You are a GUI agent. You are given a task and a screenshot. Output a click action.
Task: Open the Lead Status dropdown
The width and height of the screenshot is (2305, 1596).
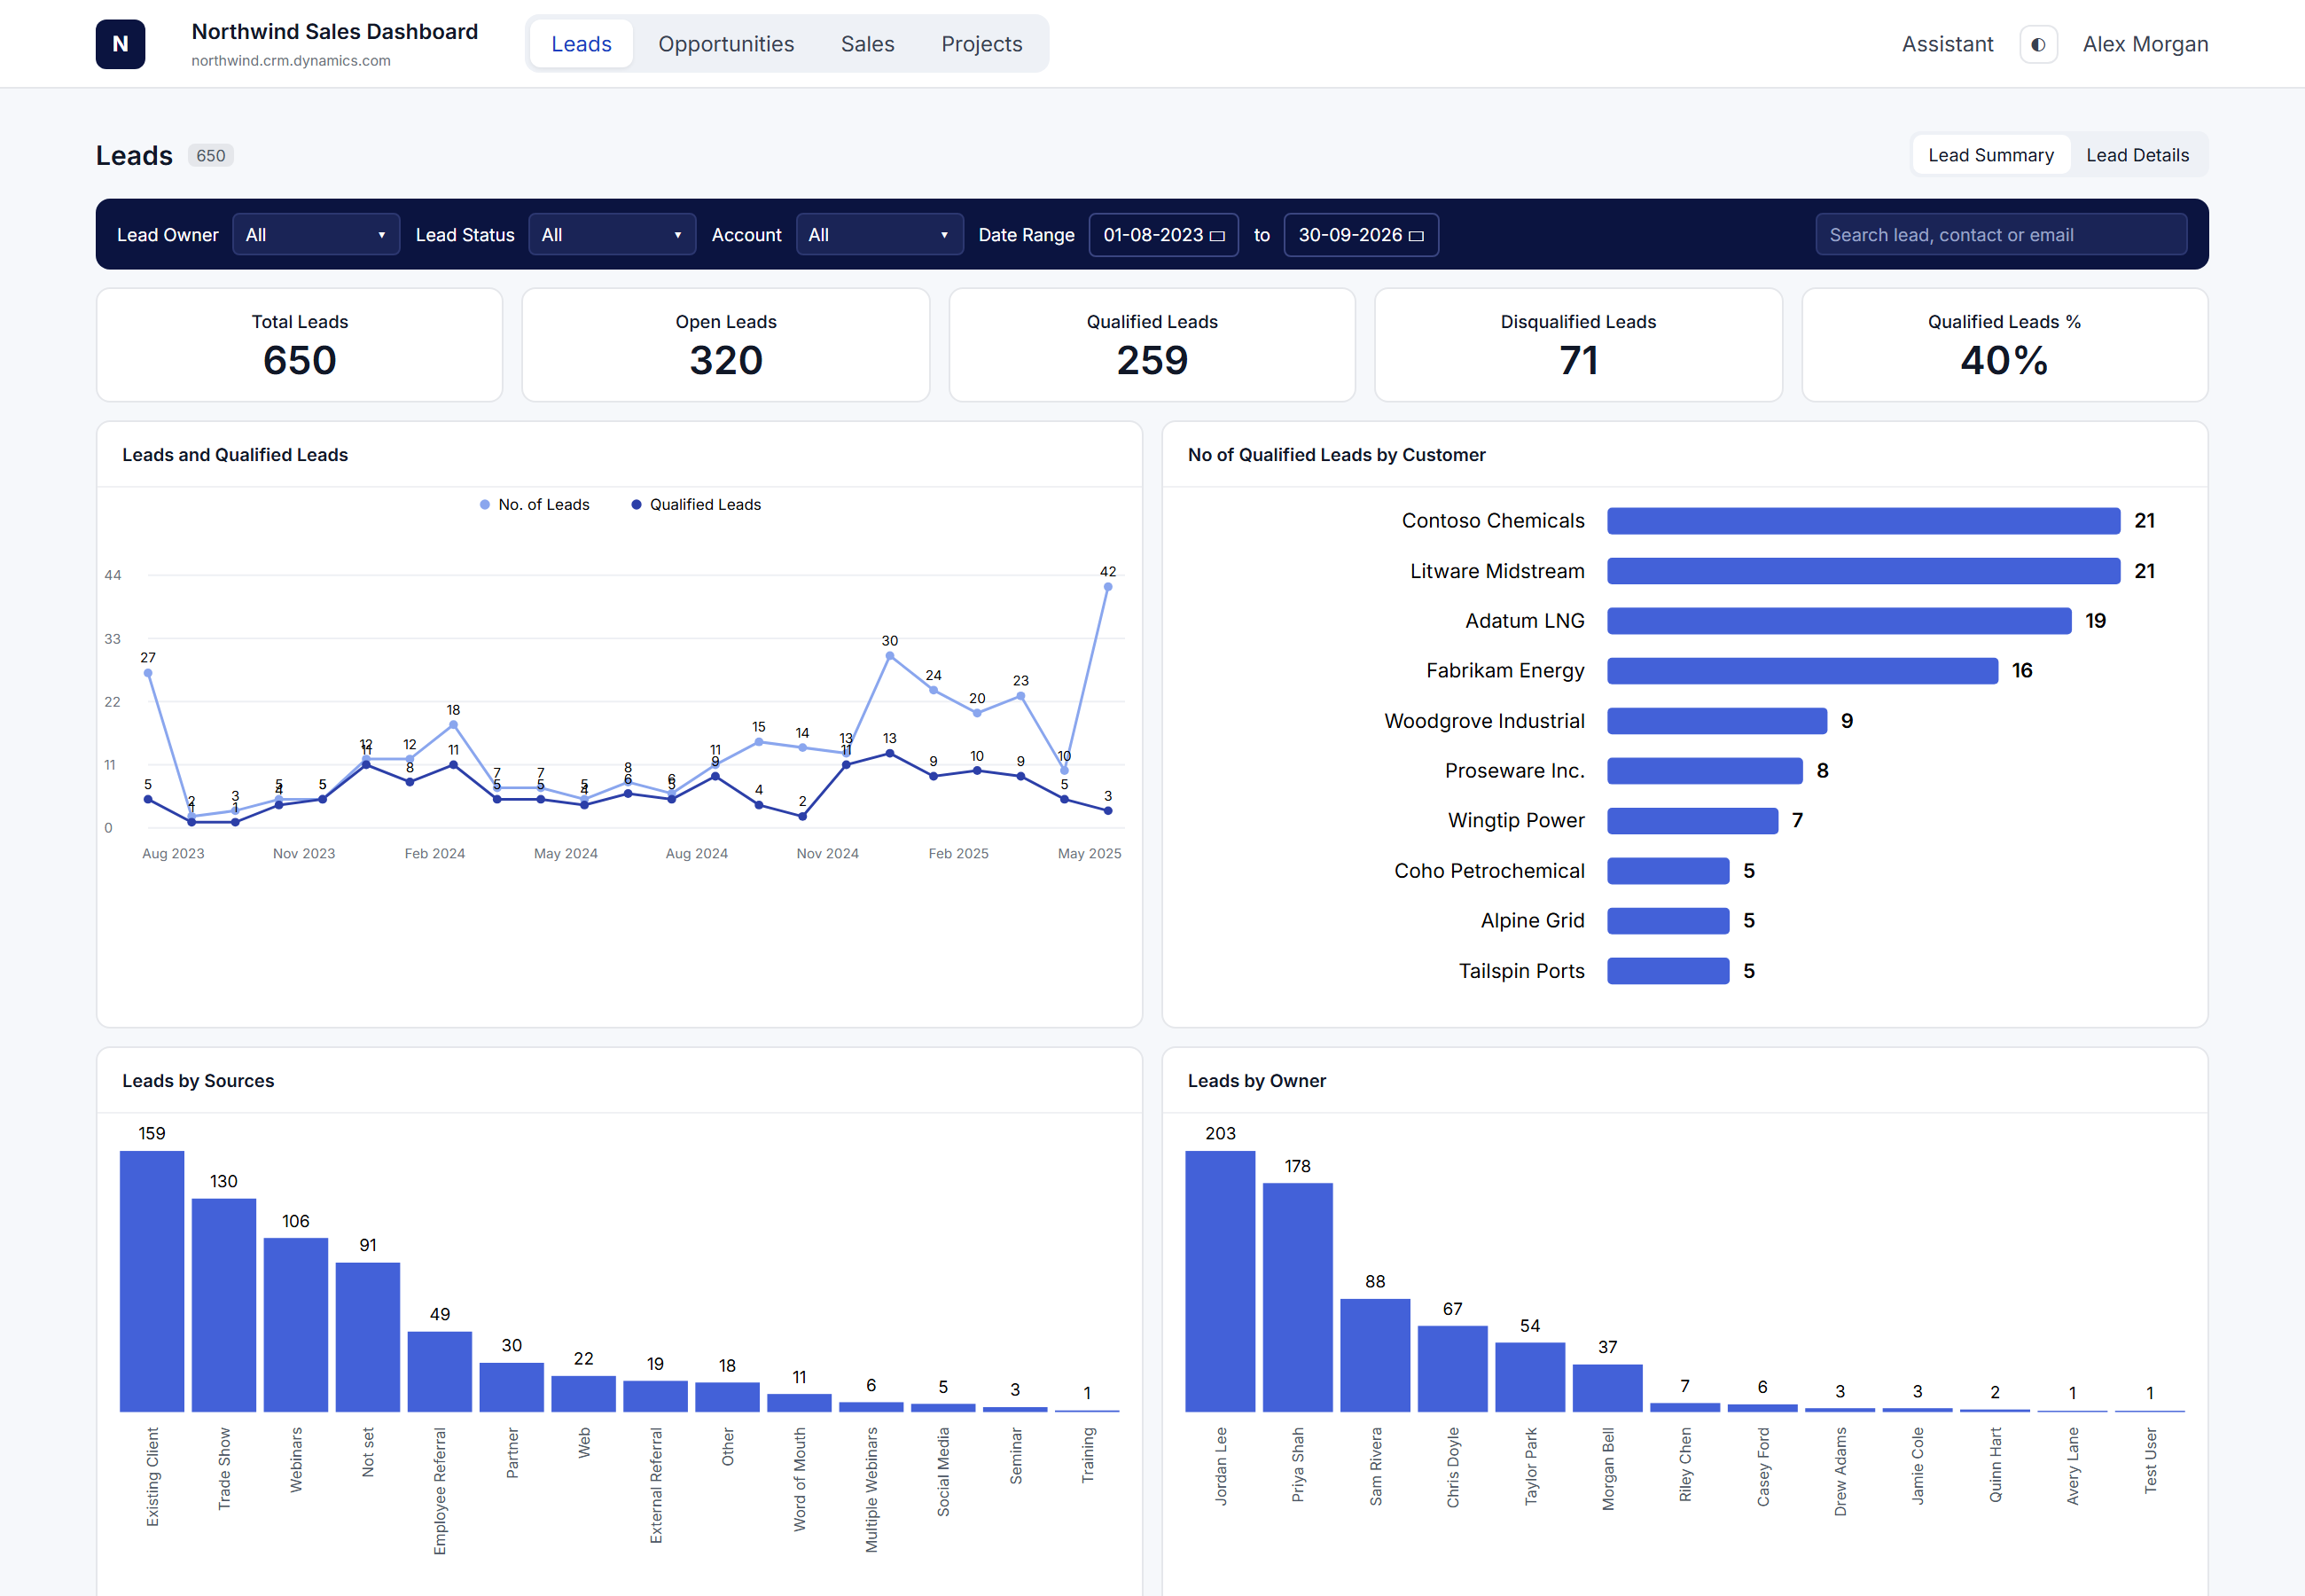coord(612,235)
